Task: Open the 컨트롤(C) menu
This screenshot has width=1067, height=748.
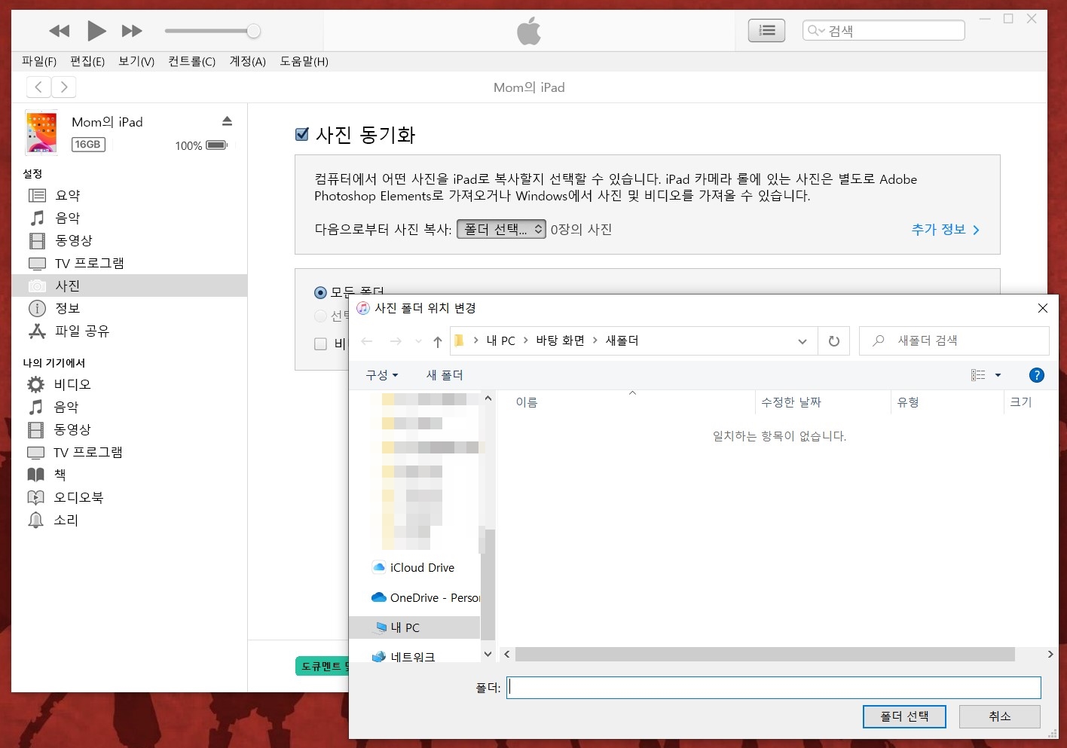Action: 192,61
